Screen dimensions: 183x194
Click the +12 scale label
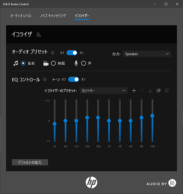[47, 101]
